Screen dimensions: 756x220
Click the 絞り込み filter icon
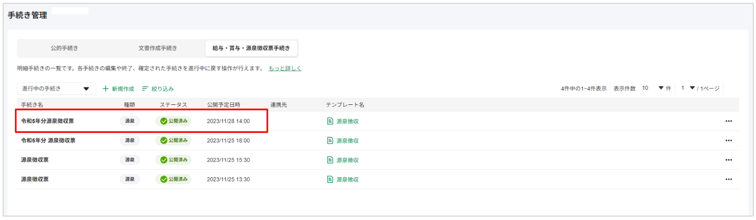tap(145, 88)
